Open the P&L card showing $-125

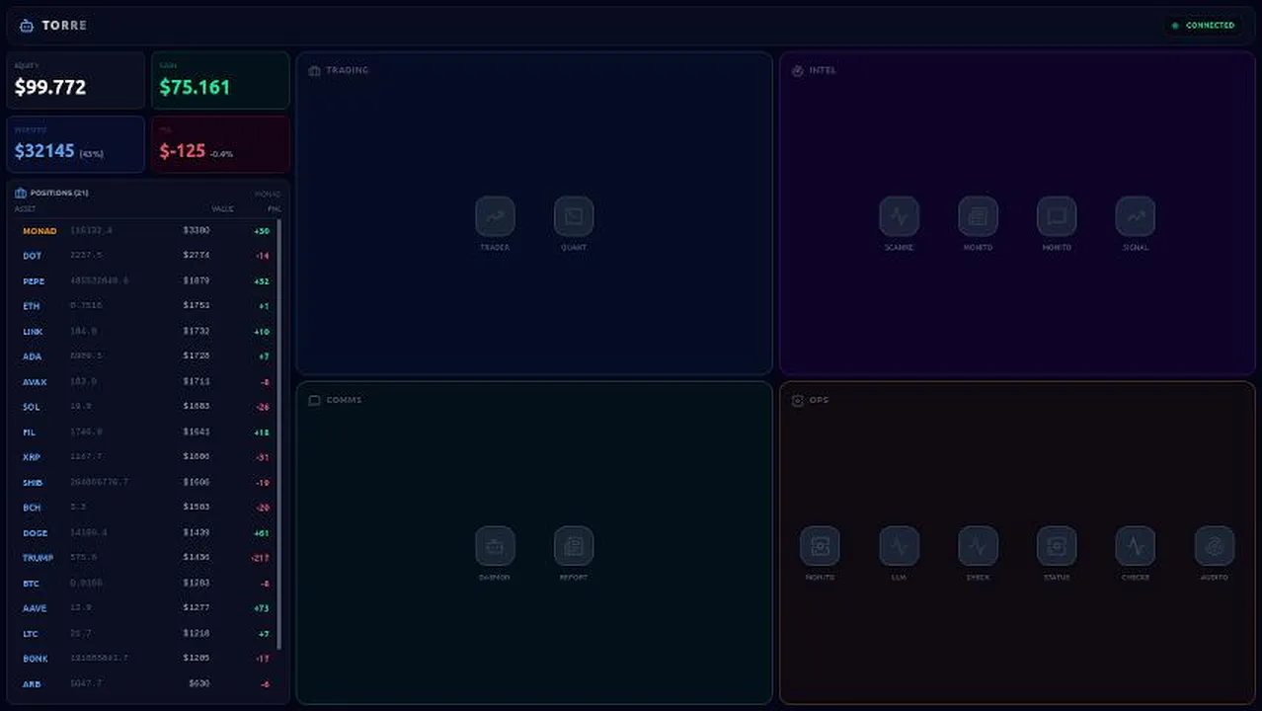(x=220, y=144)
